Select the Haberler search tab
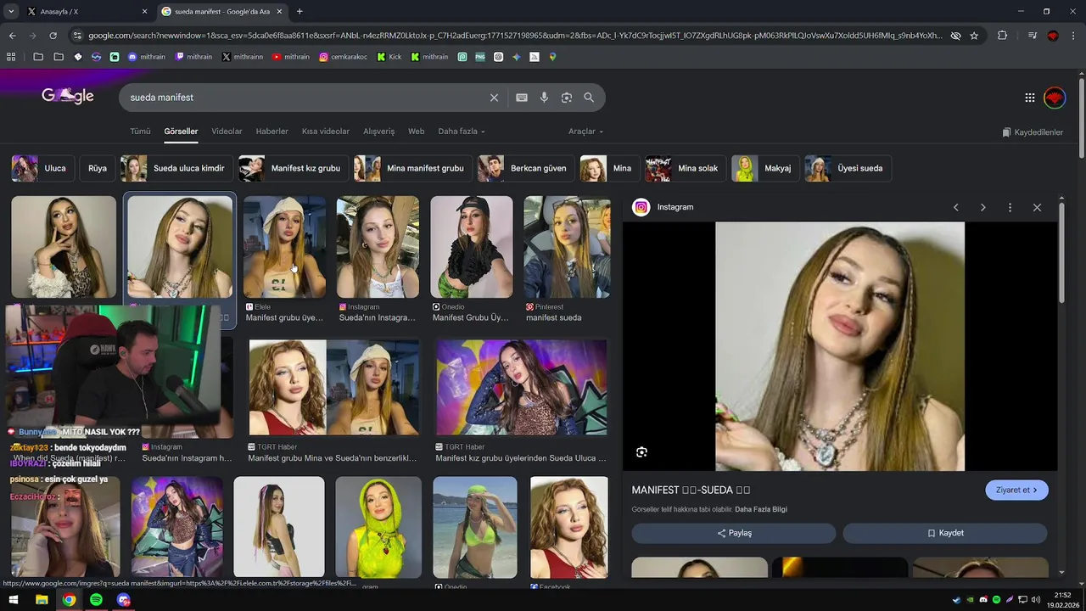This screenshot has height=611, width=1086. (272, 132)
